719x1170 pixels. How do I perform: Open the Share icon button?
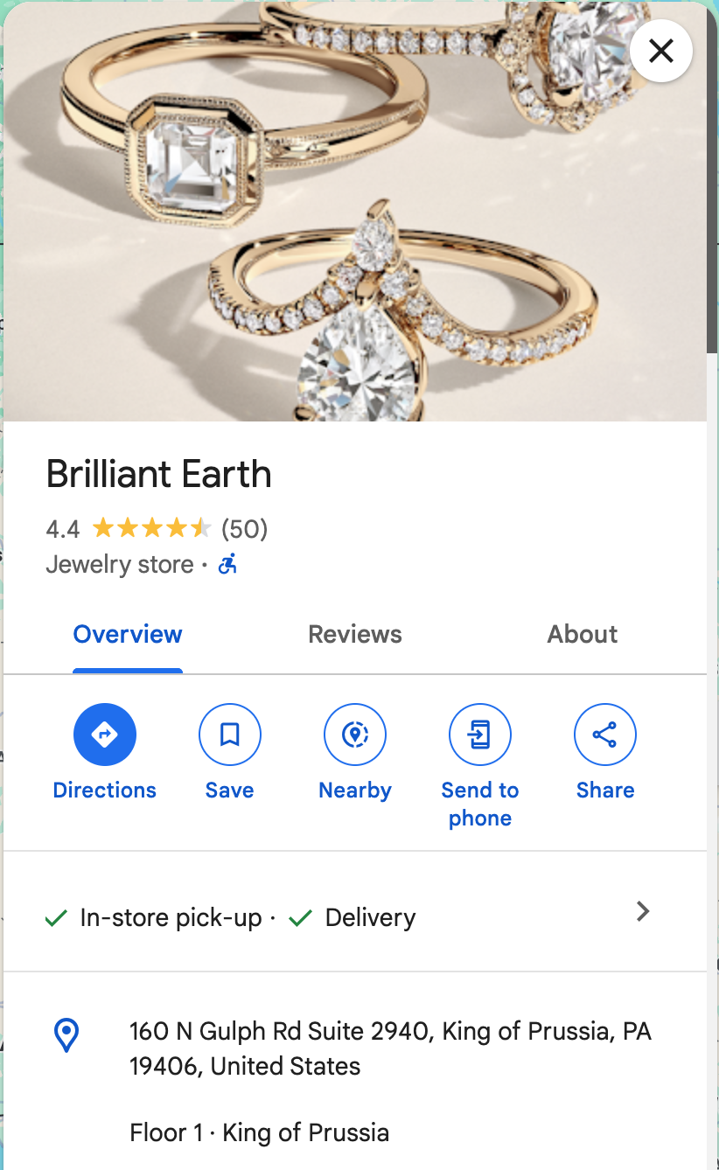(604, 735)
